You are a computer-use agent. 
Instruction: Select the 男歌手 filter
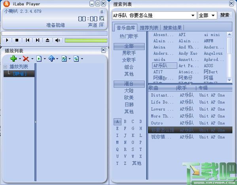click(x=129, y=53)
